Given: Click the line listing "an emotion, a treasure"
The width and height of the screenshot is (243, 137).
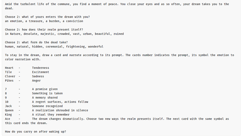Looking at the screenshot, I should click(44, 21).
